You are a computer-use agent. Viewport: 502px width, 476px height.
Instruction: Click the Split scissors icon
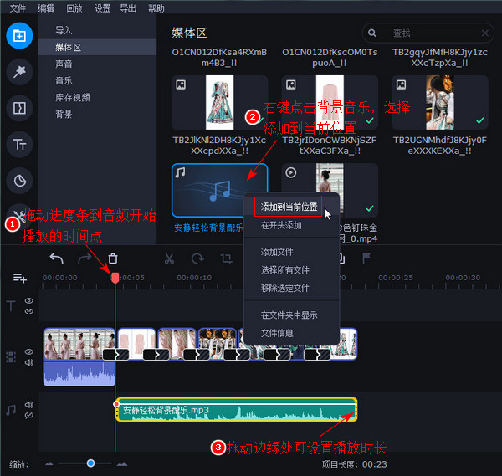click(169, 258)
